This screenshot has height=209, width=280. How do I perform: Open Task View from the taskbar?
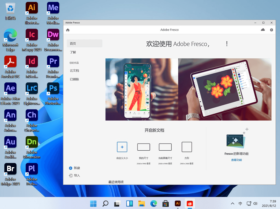117,204
